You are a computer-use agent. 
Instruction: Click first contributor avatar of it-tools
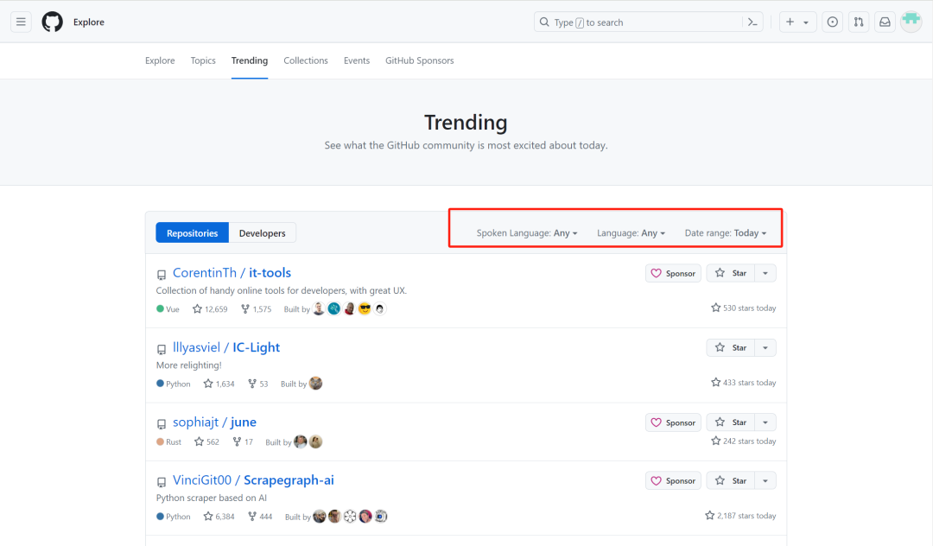(319, 308)
